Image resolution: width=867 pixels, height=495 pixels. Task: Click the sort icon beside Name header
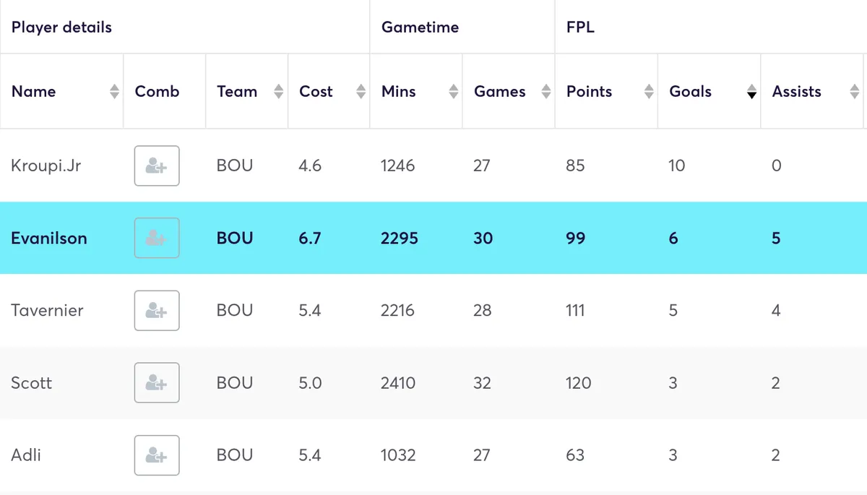[x=114, y=91]
